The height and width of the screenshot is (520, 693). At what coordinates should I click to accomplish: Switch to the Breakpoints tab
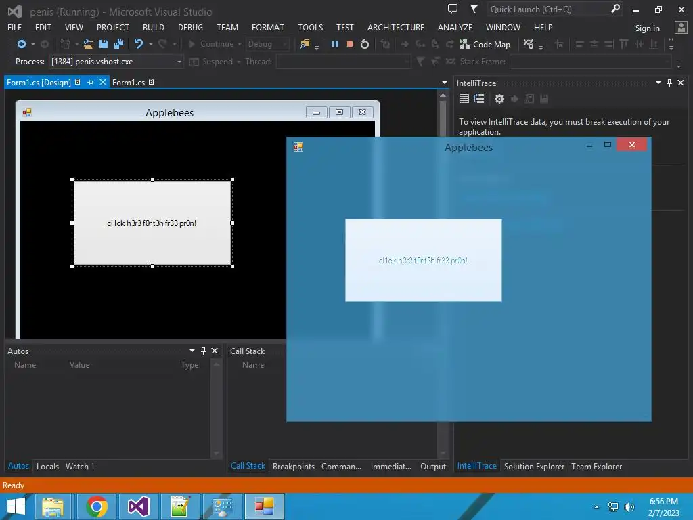294,466
